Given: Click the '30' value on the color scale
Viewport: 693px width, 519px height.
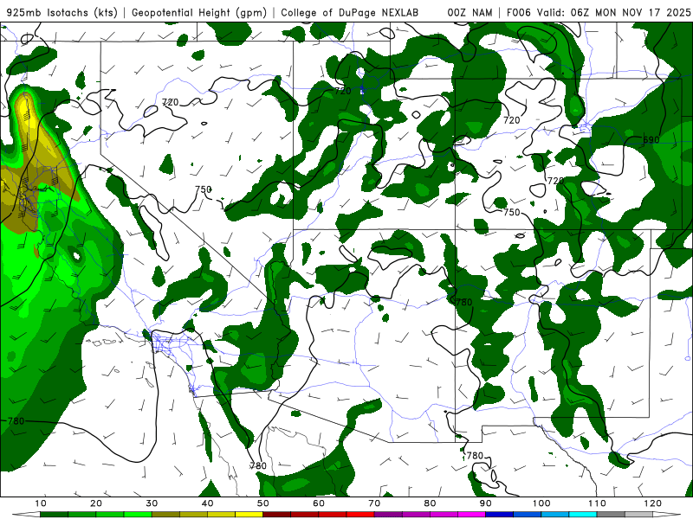Looking at the screenshot, I should point(152,503).
